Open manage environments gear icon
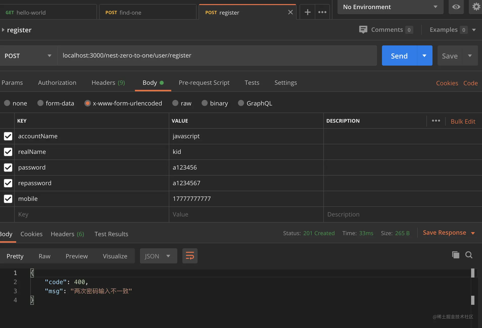The height and width of the screenshot is (328, 482). click(x=476, y=7)
